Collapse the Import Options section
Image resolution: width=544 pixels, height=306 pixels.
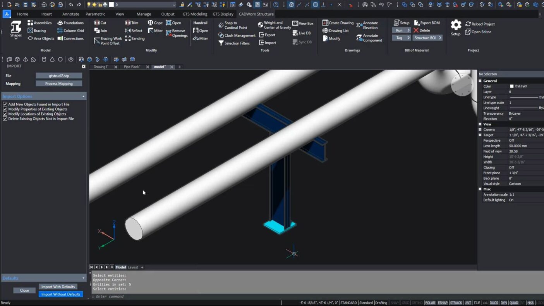click(83, 96)
